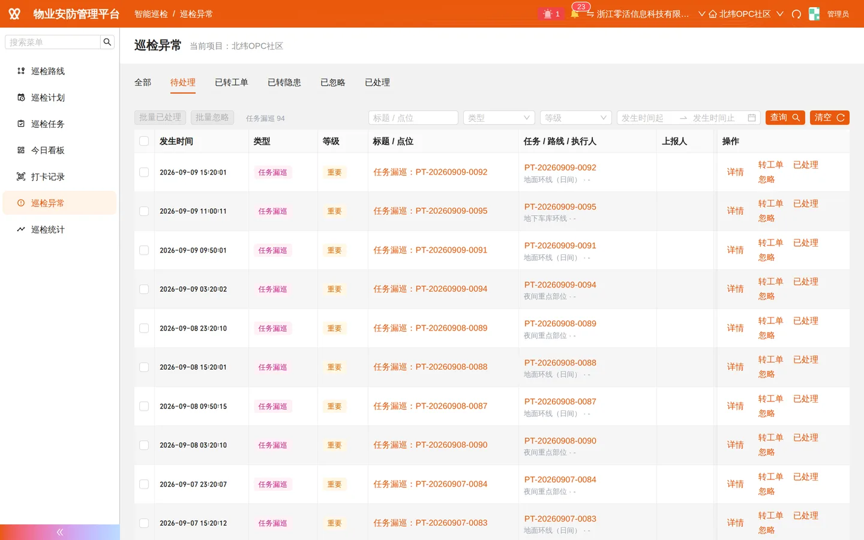Click the 巡检任务 sidebar icon
Image resolution: width=864 pixels, height=540 pixels.
click(x=21, y=124)
